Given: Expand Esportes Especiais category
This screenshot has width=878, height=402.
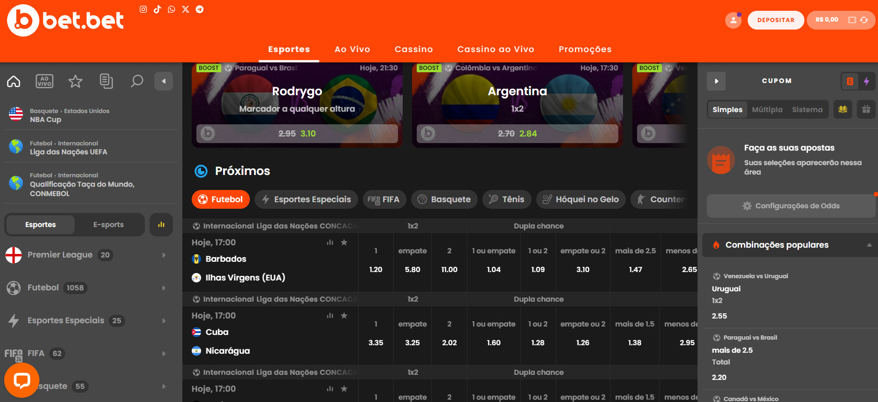Looking at the screenshot, I should [x=164, y=321].
